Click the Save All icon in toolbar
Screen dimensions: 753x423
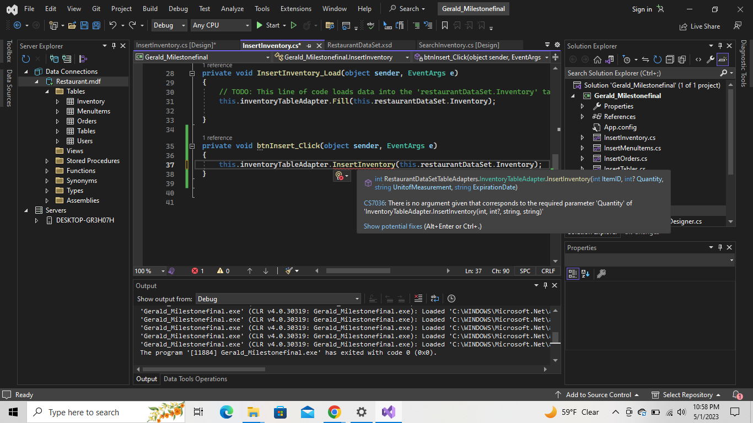pyautogui.click(x=95, y=25)
